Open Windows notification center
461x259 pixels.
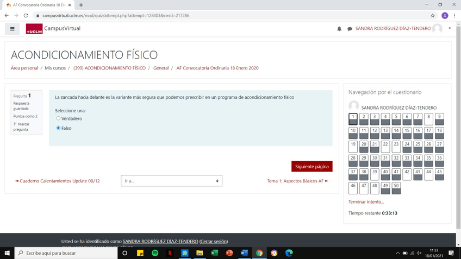[451, 253]
